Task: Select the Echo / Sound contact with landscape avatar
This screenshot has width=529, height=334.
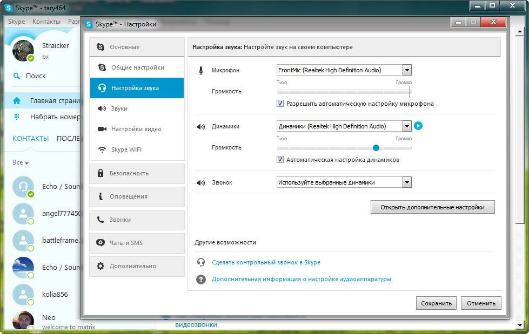Action: (x=43, y=267)
